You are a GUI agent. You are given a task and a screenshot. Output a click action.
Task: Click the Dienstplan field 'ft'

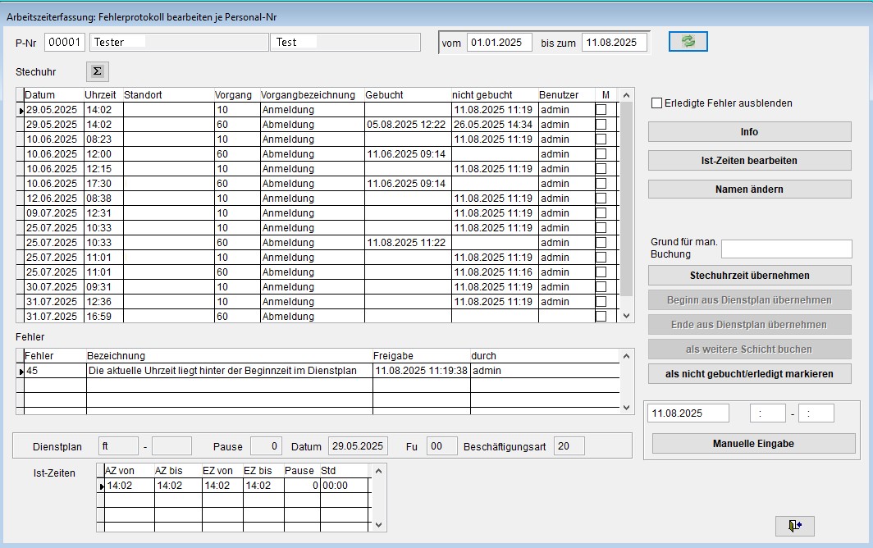pos(119,446)
